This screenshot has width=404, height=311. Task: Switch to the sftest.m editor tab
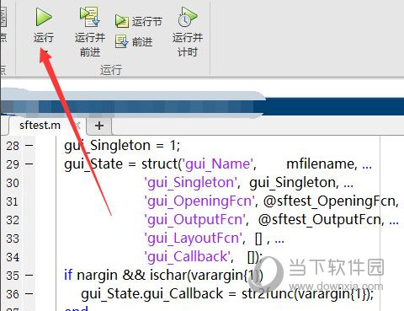pyautogui.click(x=40, y=126)
